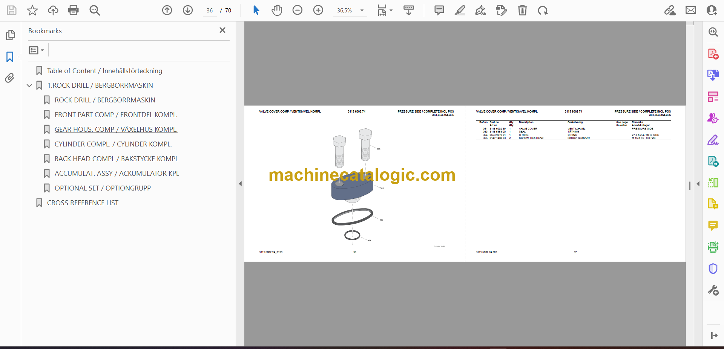This screenshot has height=349, width=724.
Task: Open Protect shield tool
Action: click(x=713, y=268)
